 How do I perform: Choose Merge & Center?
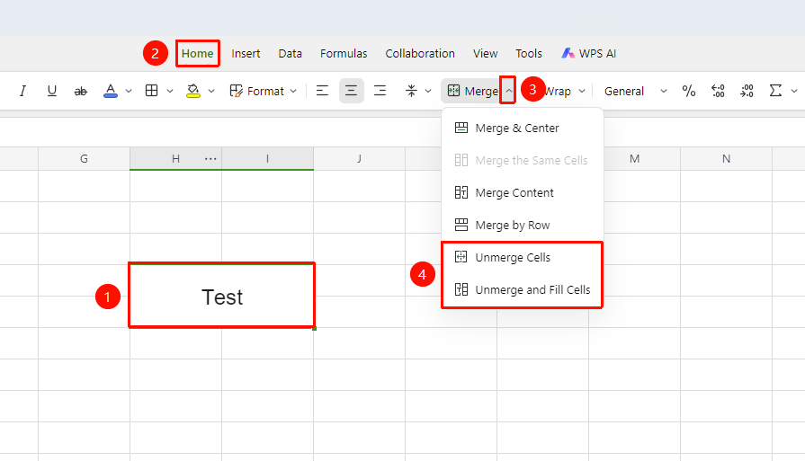click(522, 129)
